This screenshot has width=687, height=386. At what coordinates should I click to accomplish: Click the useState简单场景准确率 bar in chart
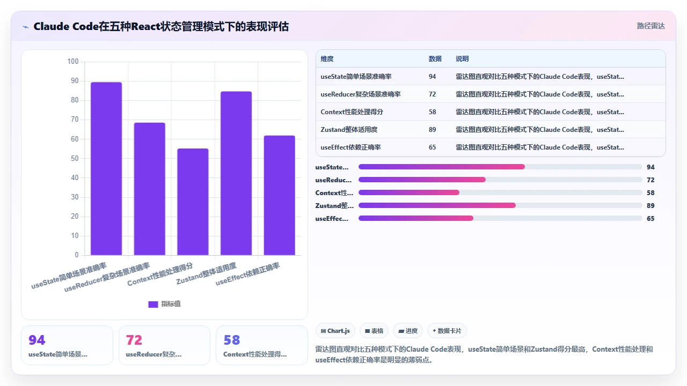tap(106, 168)
